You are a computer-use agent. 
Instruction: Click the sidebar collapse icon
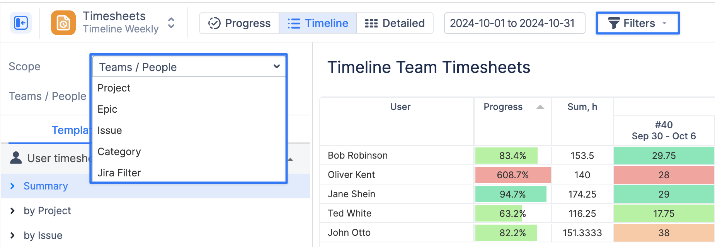20,23
